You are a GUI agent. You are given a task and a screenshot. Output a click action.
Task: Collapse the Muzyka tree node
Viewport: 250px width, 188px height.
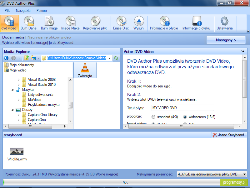(x=12, y=90)
